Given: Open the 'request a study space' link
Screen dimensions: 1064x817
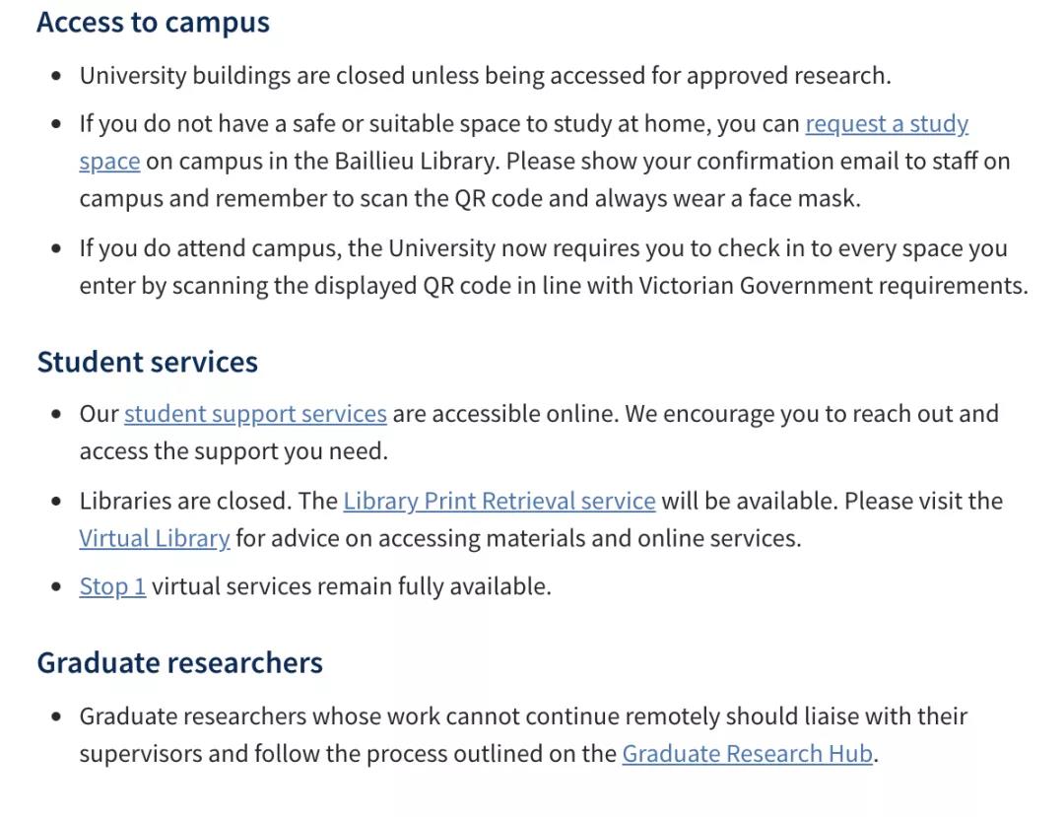Looking at the screenshot, I should tap(887, 124).
